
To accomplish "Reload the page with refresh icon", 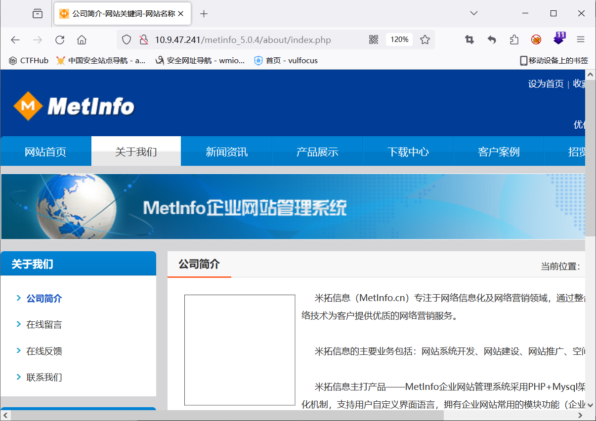I will (60, 39).
